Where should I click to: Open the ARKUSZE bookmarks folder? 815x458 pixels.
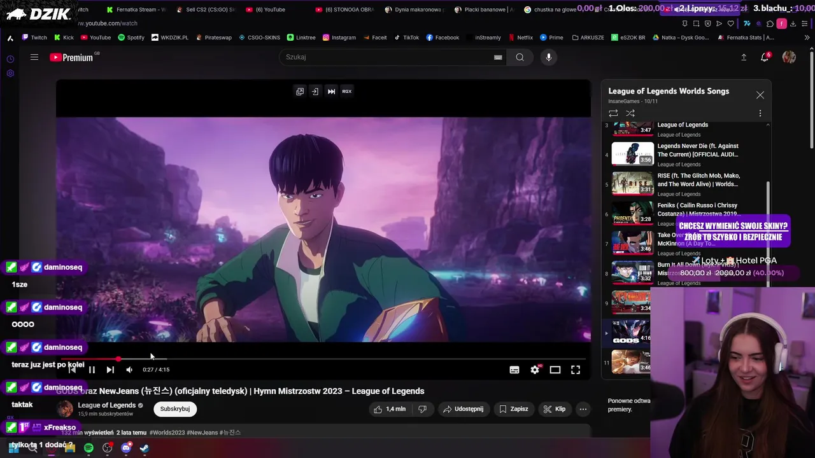click(588, 38)
